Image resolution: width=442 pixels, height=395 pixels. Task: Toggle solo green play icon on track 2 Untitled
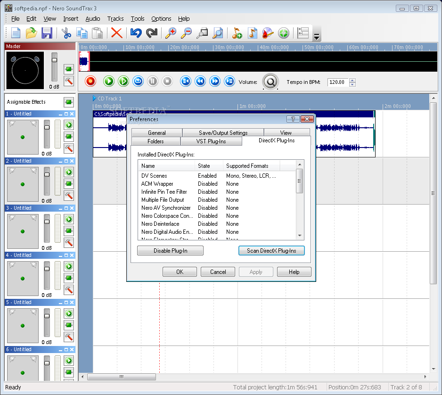pos(69,172)
